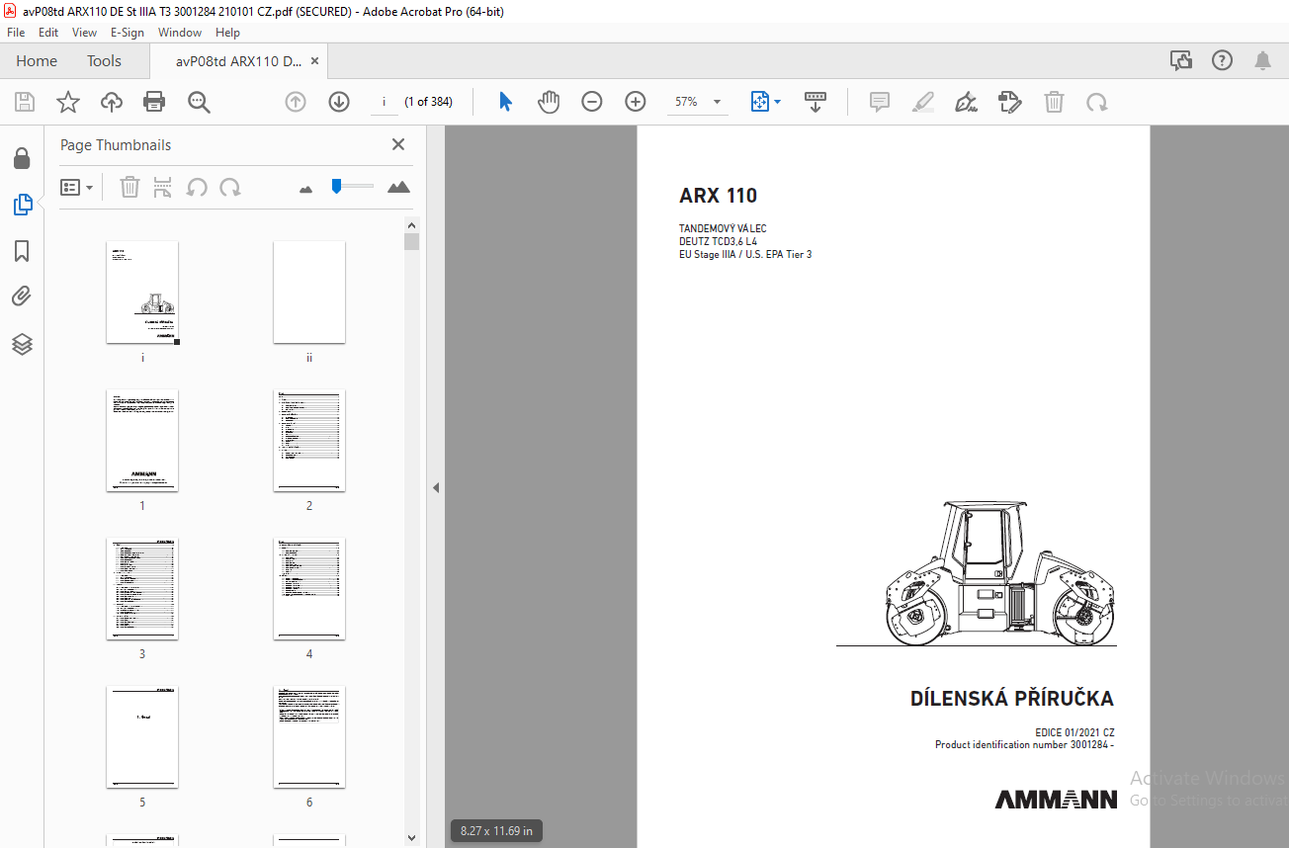
Task: Open the Bookmarks panel
Action: [22, 251]
